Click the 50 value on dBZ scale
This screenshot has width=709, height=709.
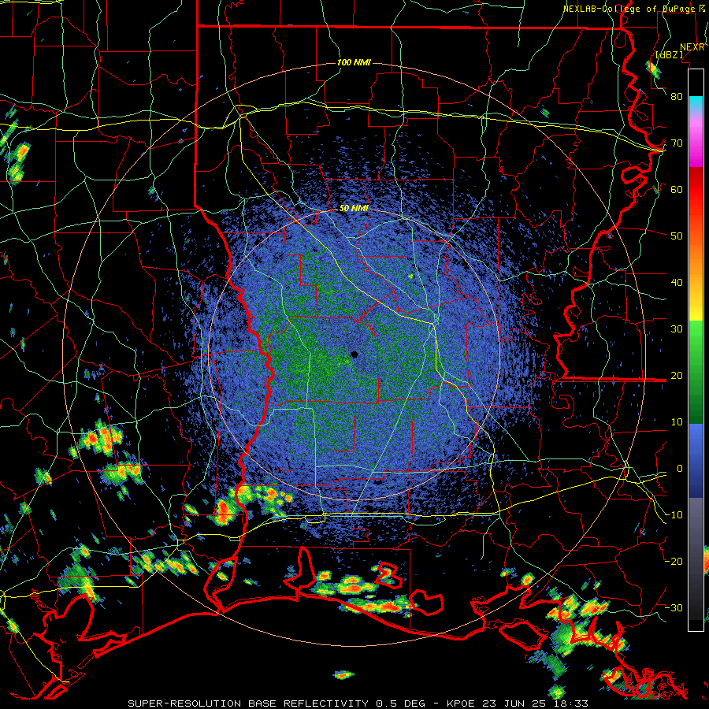click(677, 236)
